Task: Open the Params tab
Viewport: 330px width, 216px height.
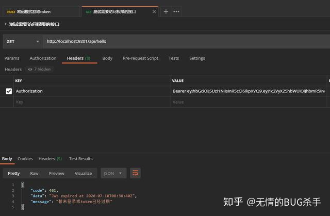Action: pyautogui.click(x=12, y=58)
